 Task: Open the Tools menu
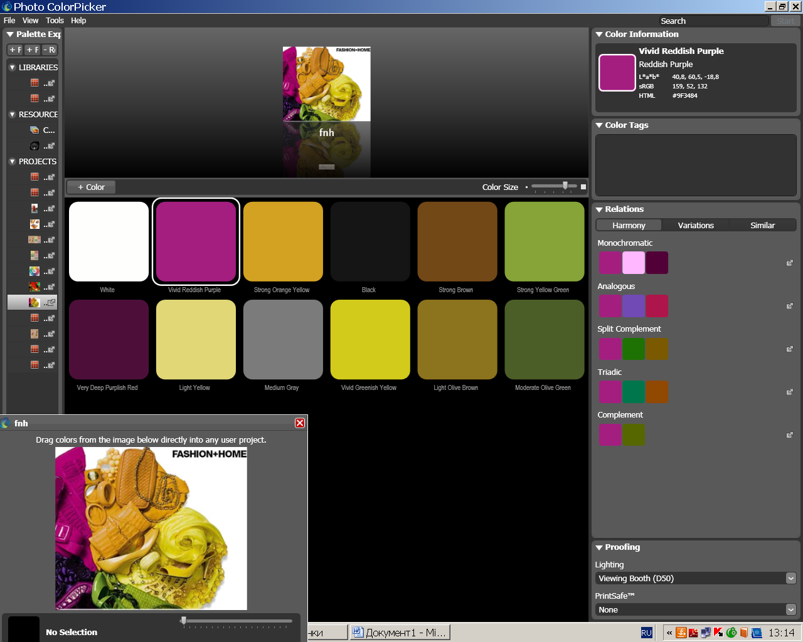(x=55, y=21)
